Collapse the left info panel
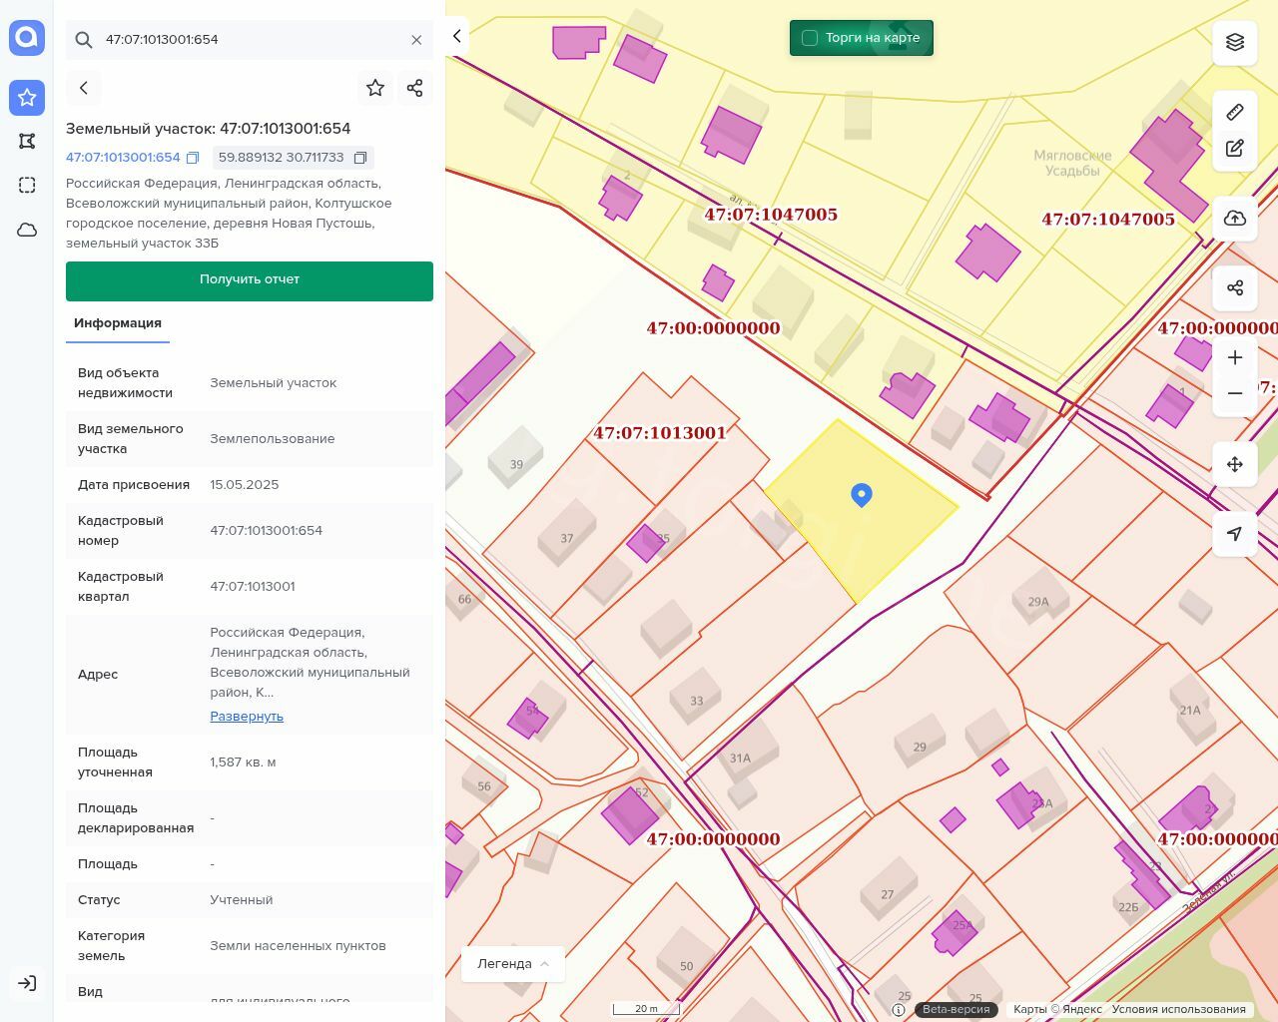Viewport: 1278px width, 1022px height. tap(456, 37)
